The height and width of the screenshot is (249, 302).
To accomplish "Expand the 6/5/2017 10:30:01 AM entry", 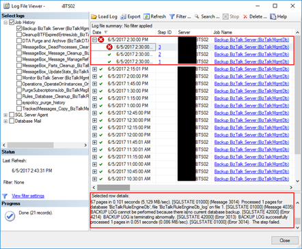I will point(94,179).
